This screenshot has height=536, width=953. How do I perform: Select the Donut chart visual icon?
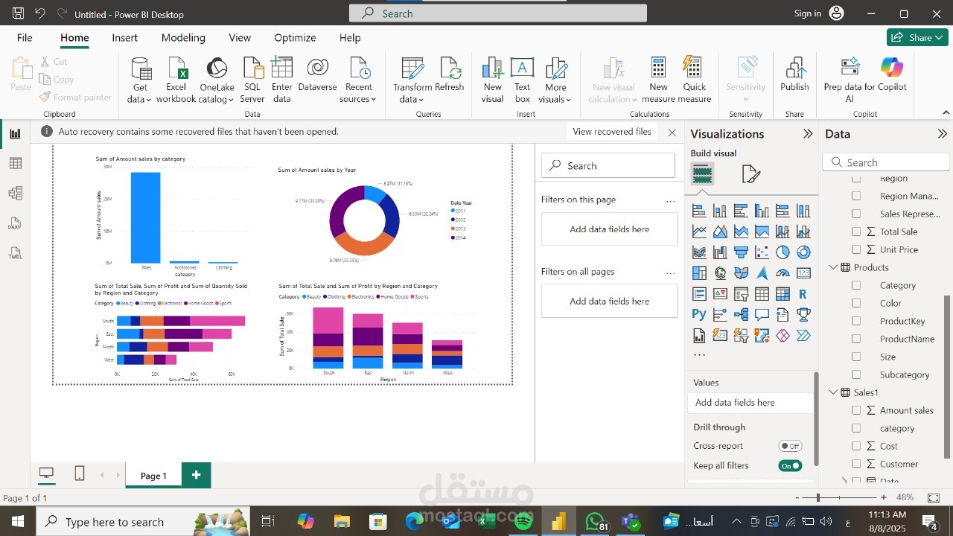point(803,252)
